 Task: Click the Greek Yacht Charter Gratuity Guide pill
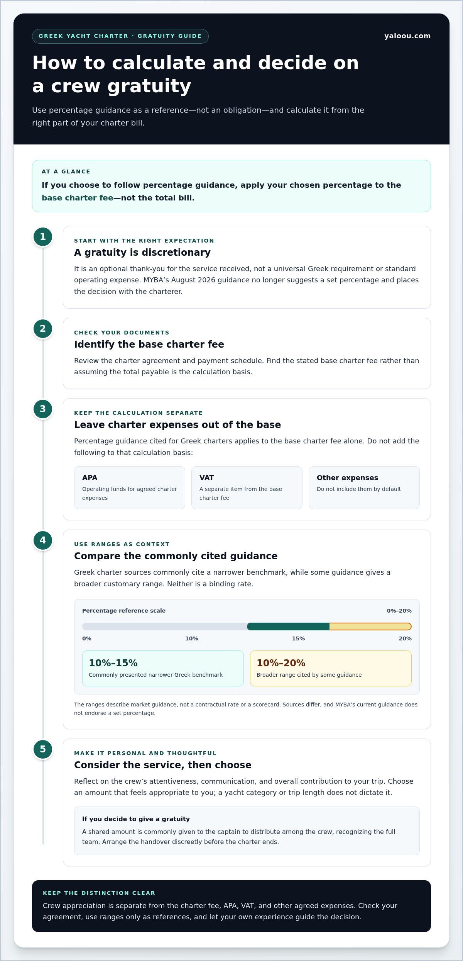pyautogui.click(x=120, y=36)
